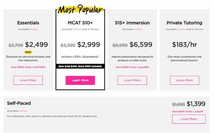Select Learn More for Private Tutoring
The height and width of the screenshot is (133, 214).
click(x=184, y=80)
